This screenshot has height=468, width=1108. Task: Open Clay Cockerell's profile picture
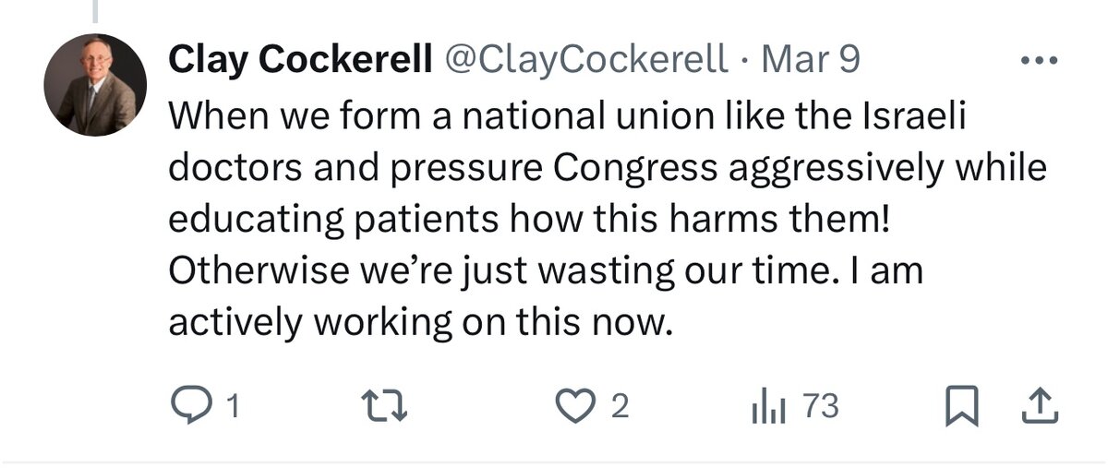tap(95, 85)
